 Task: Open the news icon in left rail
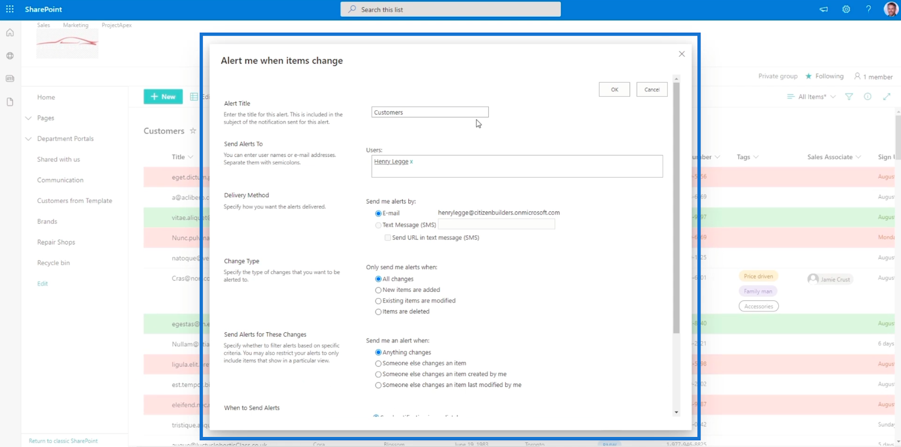pos(10,79)
